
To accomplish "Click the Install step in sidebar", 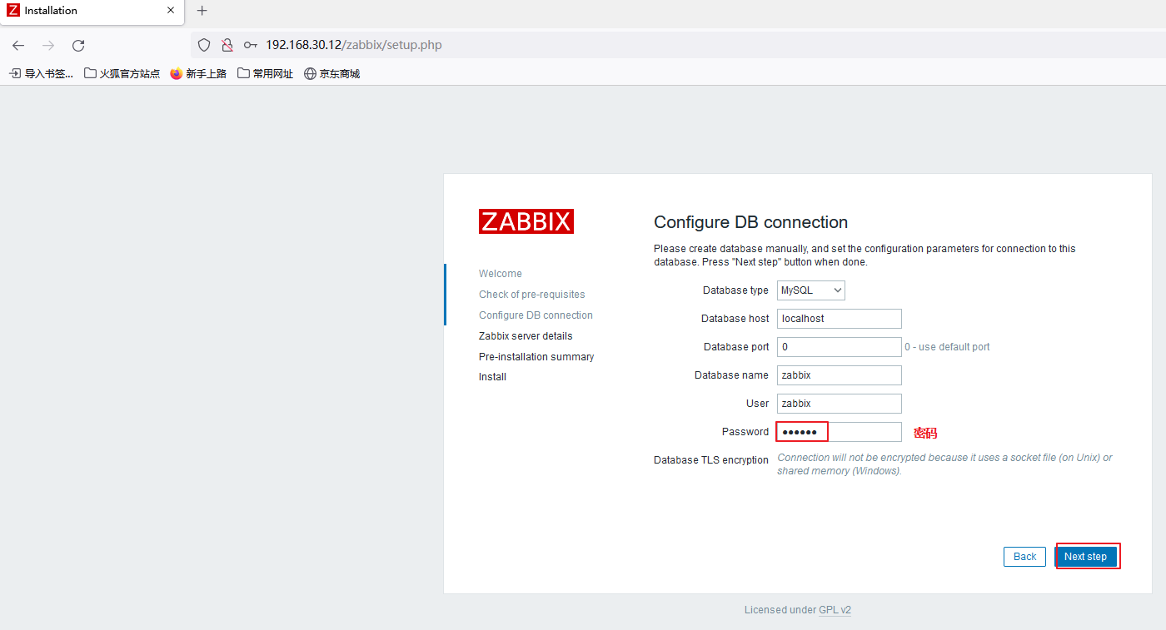I will (492, 377).
